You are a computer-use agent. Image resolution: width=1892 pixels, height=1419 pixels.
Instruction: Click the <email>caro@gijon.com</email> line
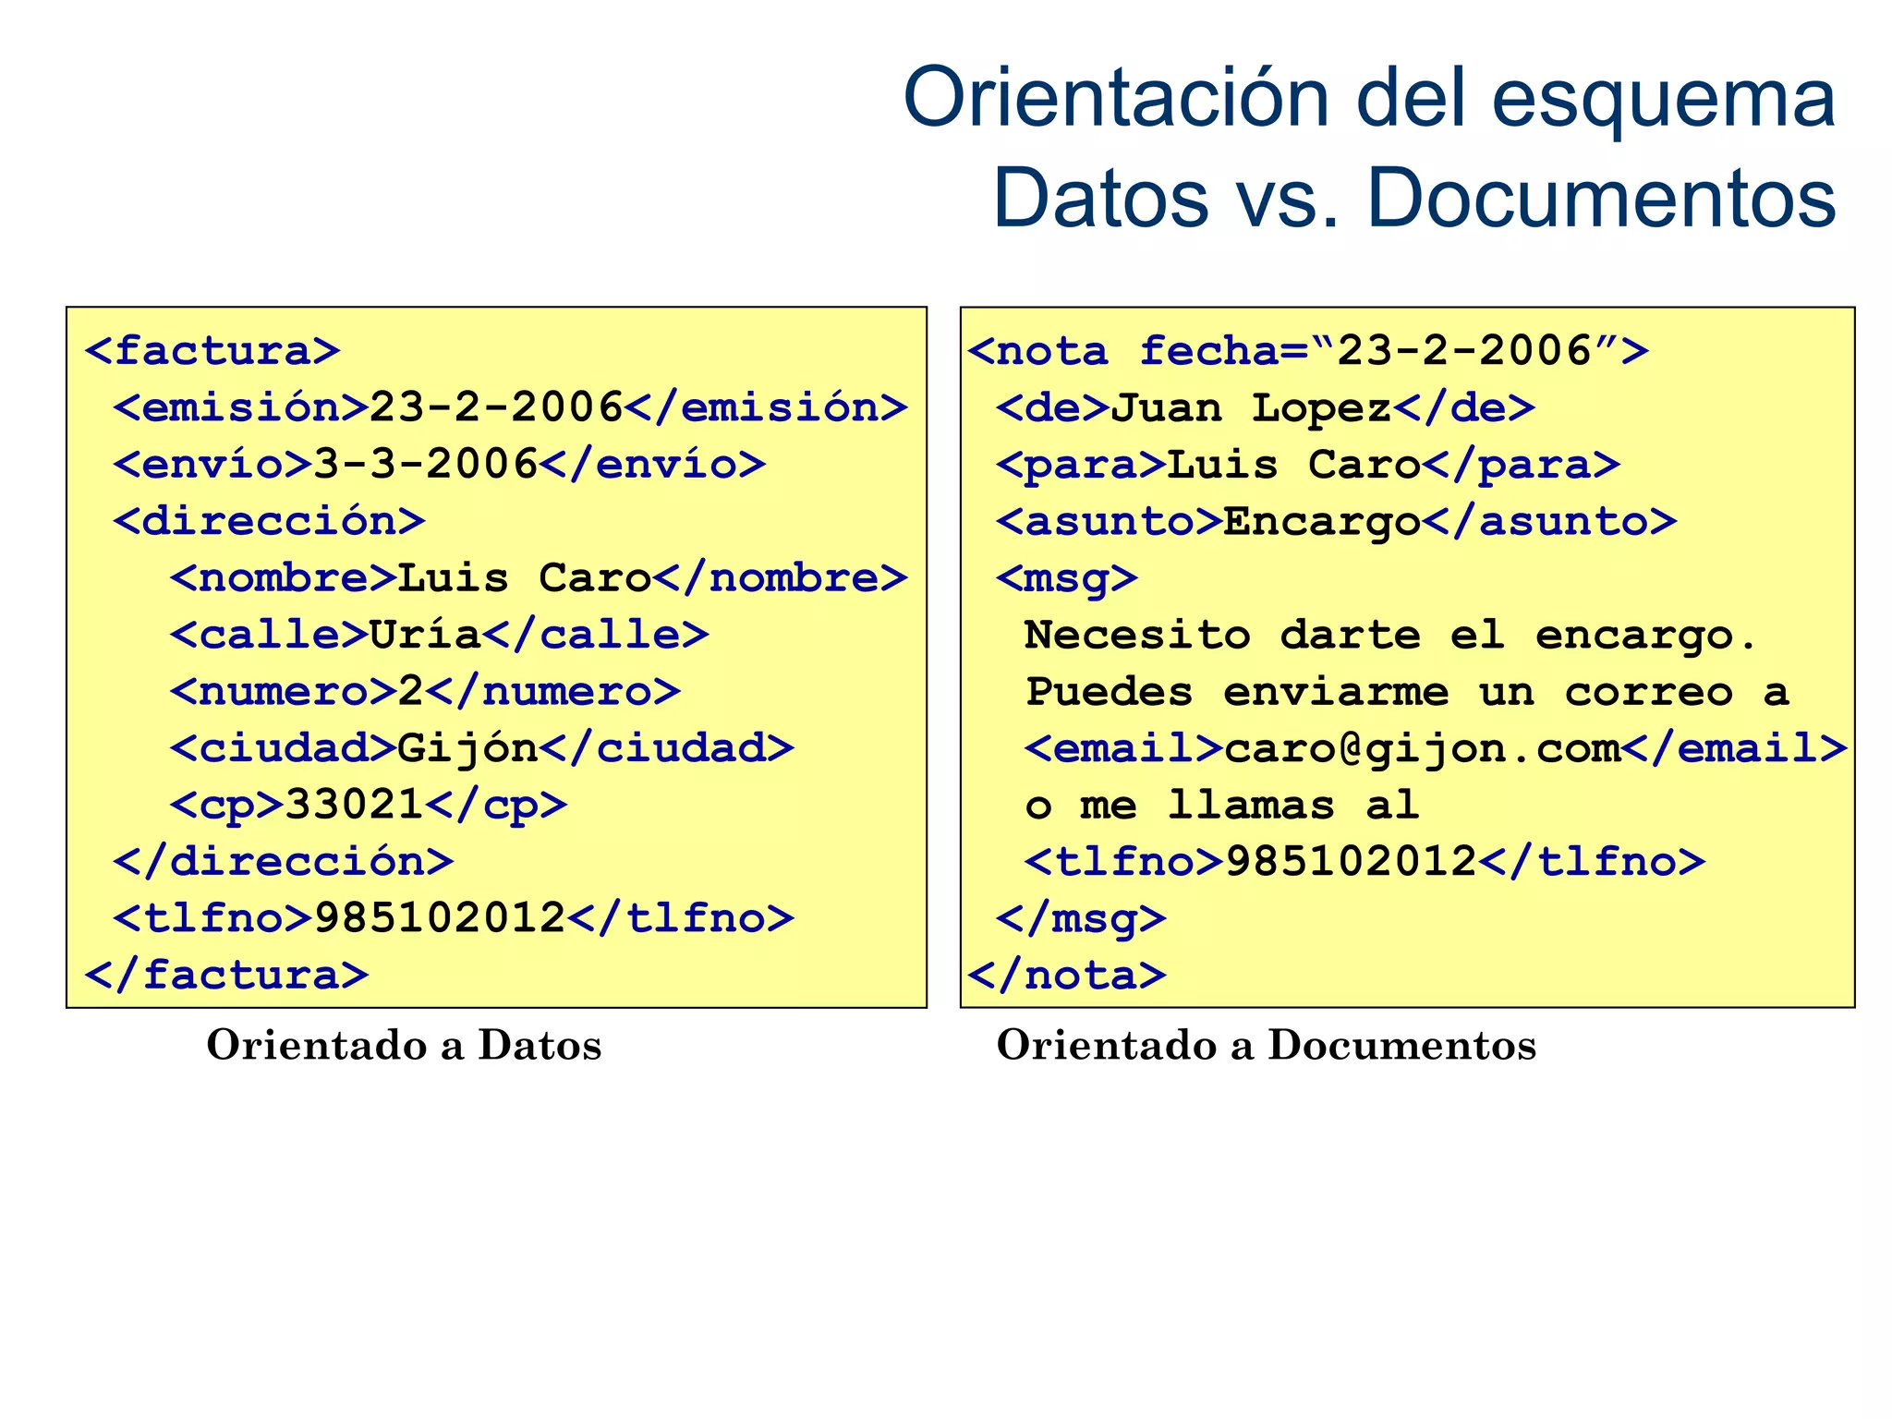point(1436,748)
